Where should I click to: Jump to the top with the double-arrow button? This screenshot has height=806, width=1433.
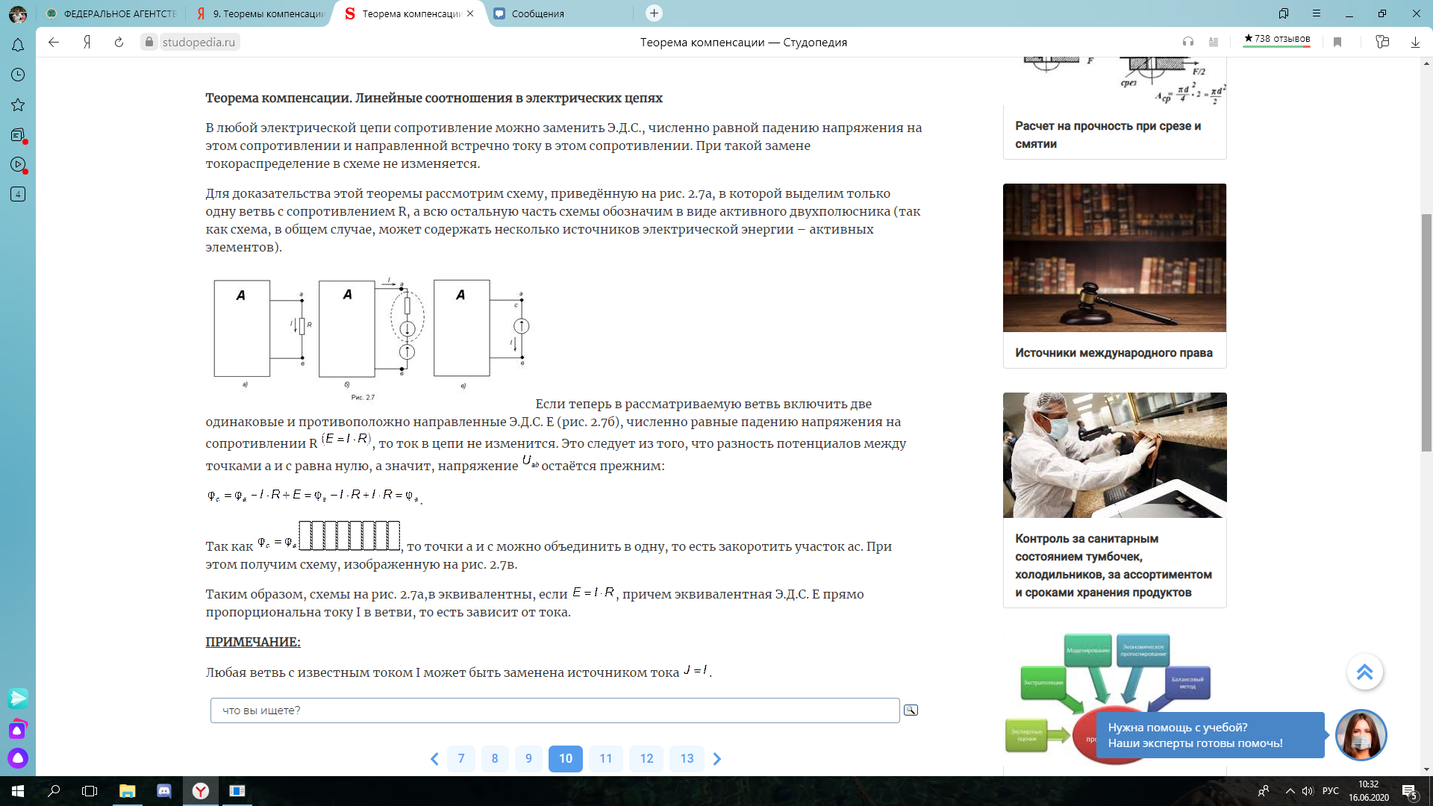pos(1364,672)
